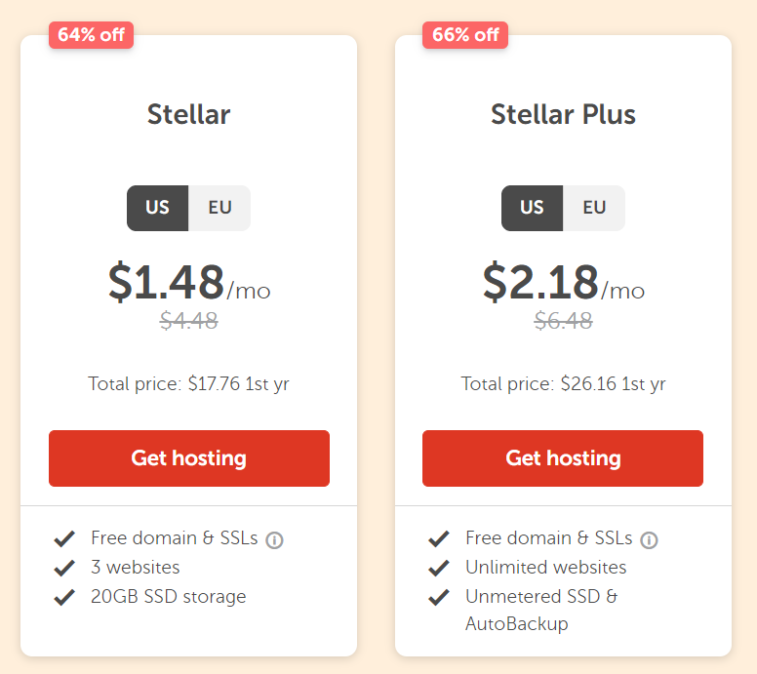Click the 66% off badge
757x674 pixels.
click(465, 35)
